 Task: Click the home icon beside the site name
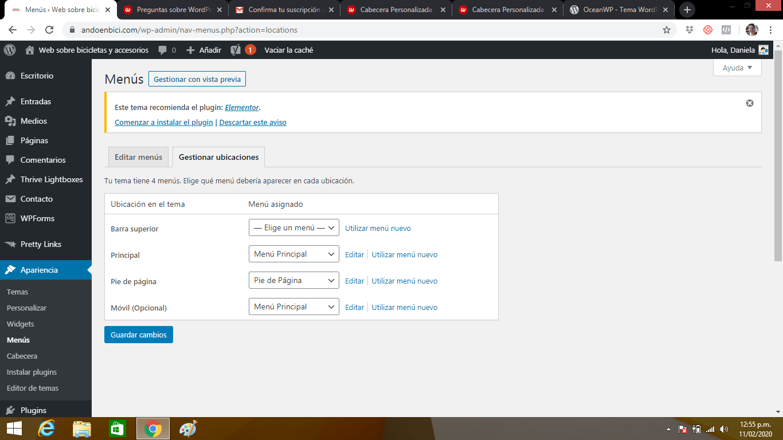click(30, 50)
